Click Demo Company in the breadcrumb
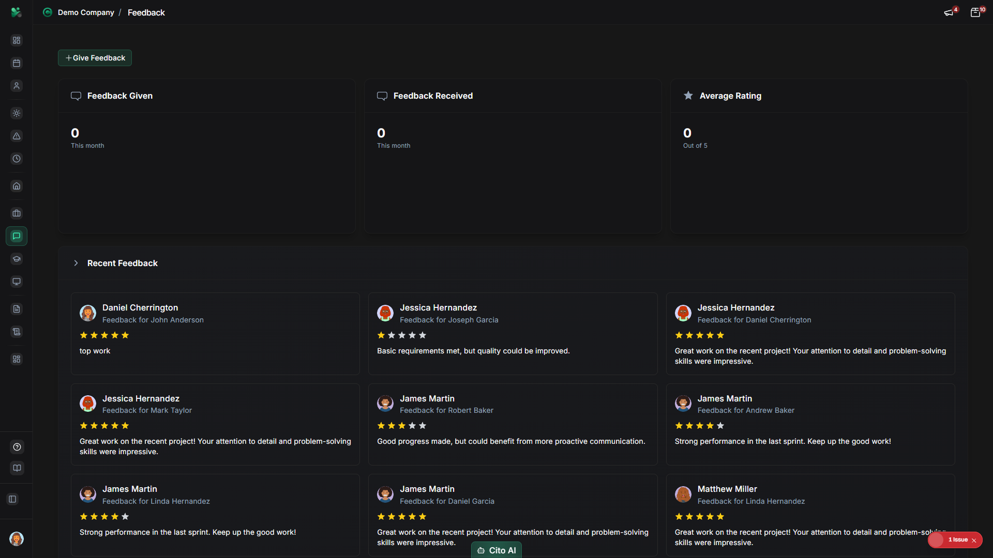Screen dimensions: 993x558 pos(86,12)
